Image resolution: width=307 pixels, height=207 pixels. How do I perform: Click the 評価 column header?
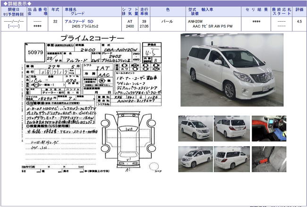pos(299,9)
